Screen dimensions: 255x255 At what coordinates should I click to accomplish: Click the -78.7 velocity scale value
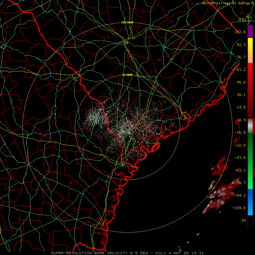click(240, 183)
